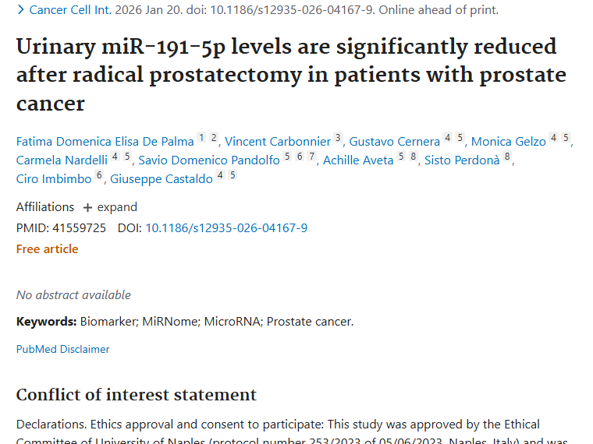Select author Vincent Carbonnier
This screenshot has width=593, height=444.
click(x=278, y=142)
